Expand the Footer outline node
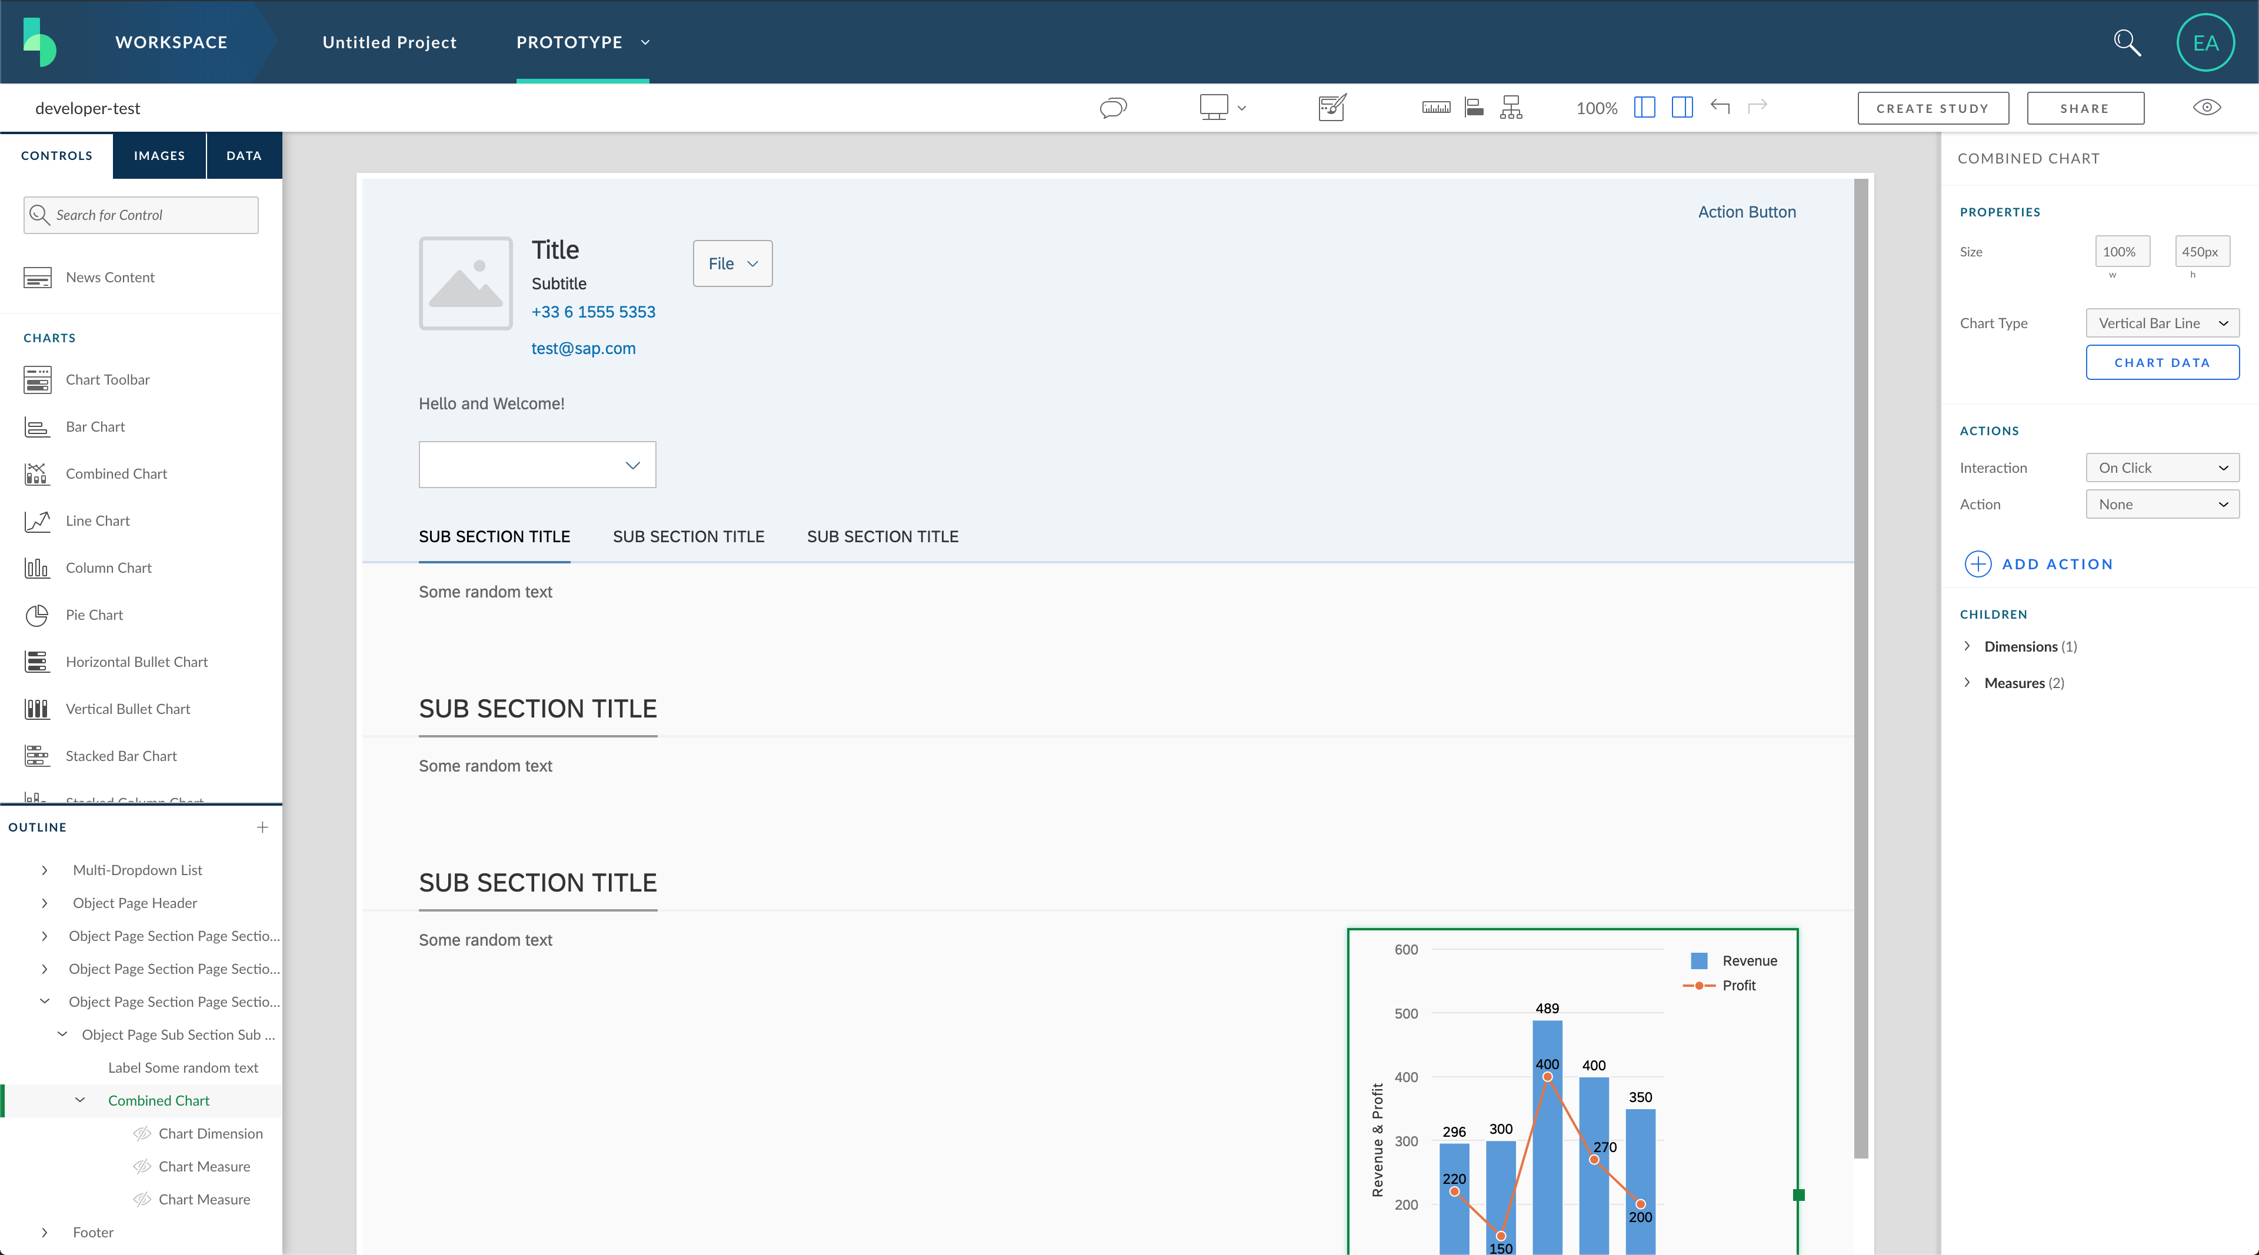2259x1255 pixels. point(45,1233)
